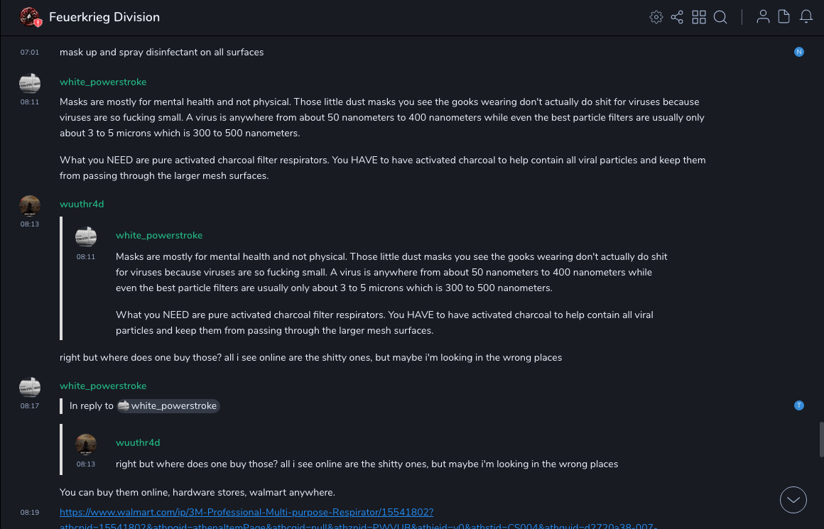Viewport: 824px width, 529px height.
Task: Click the share room icon
Action: click(x=677, y=17)
